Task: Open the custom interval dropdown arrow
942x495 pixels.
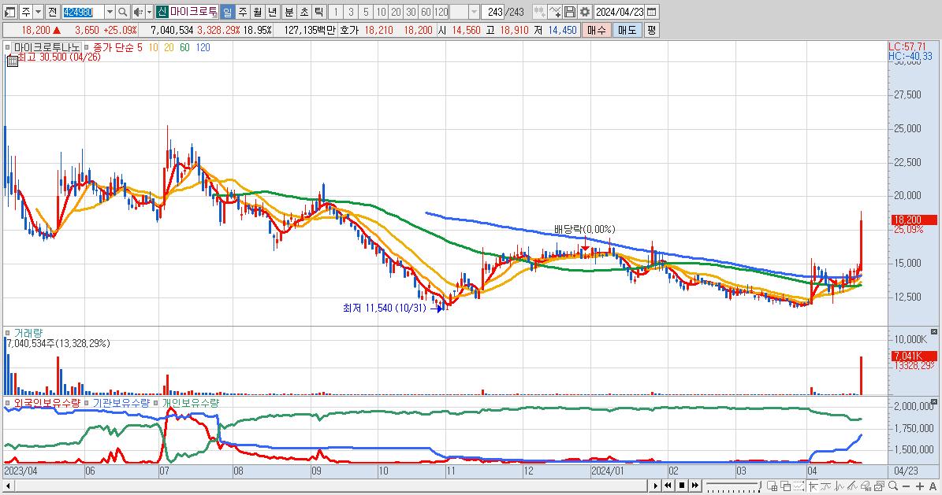Action: (x=474, y=12)
